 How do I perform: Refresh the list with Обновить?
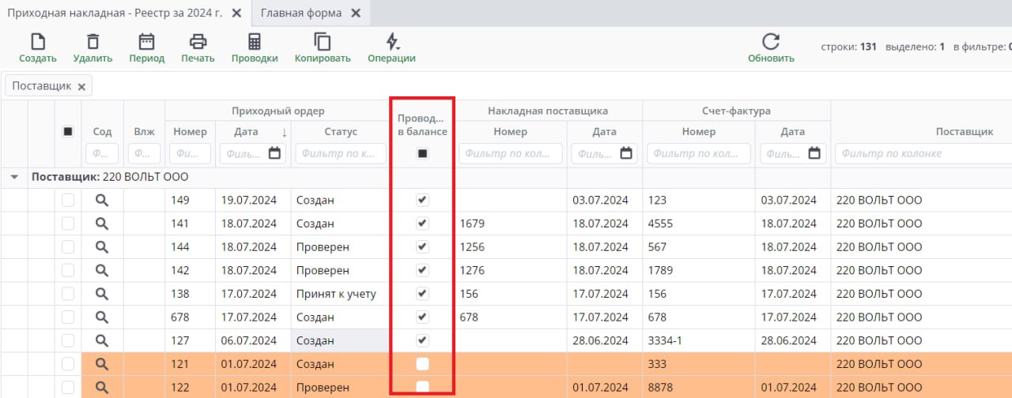point(770,43)
